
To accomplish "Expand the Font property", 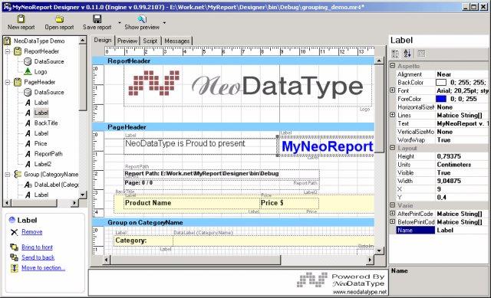I will (x=392, y=90).
